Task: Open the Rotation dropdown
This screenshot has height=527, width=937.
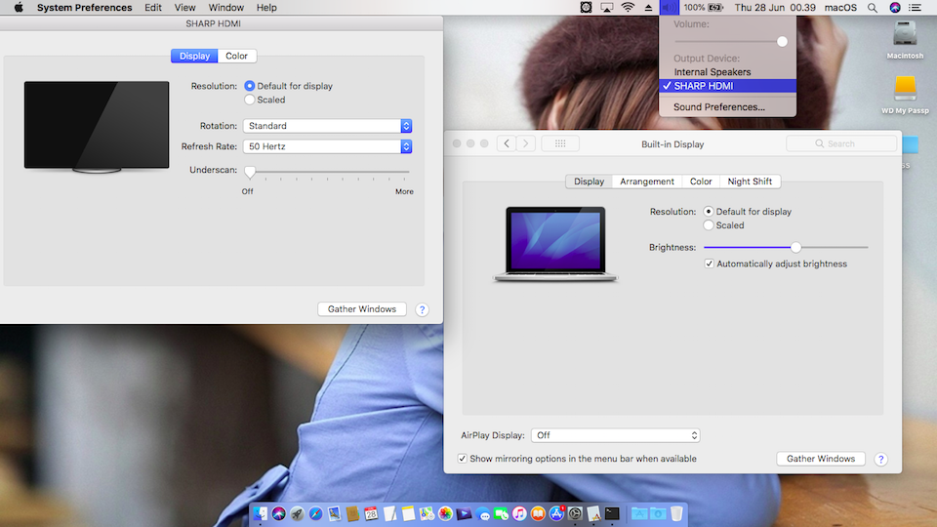Action: (328, 126)
